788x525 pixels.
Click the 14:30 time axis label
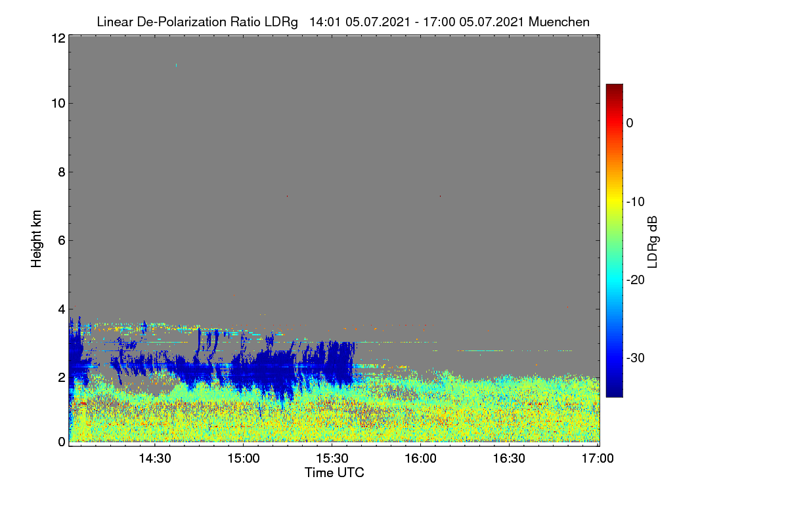coord(154,459)
